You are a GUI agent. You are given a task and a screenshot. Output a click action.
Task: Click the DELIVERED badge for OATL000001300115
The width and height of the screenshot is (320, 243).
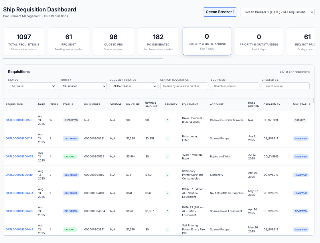(71, 138)
